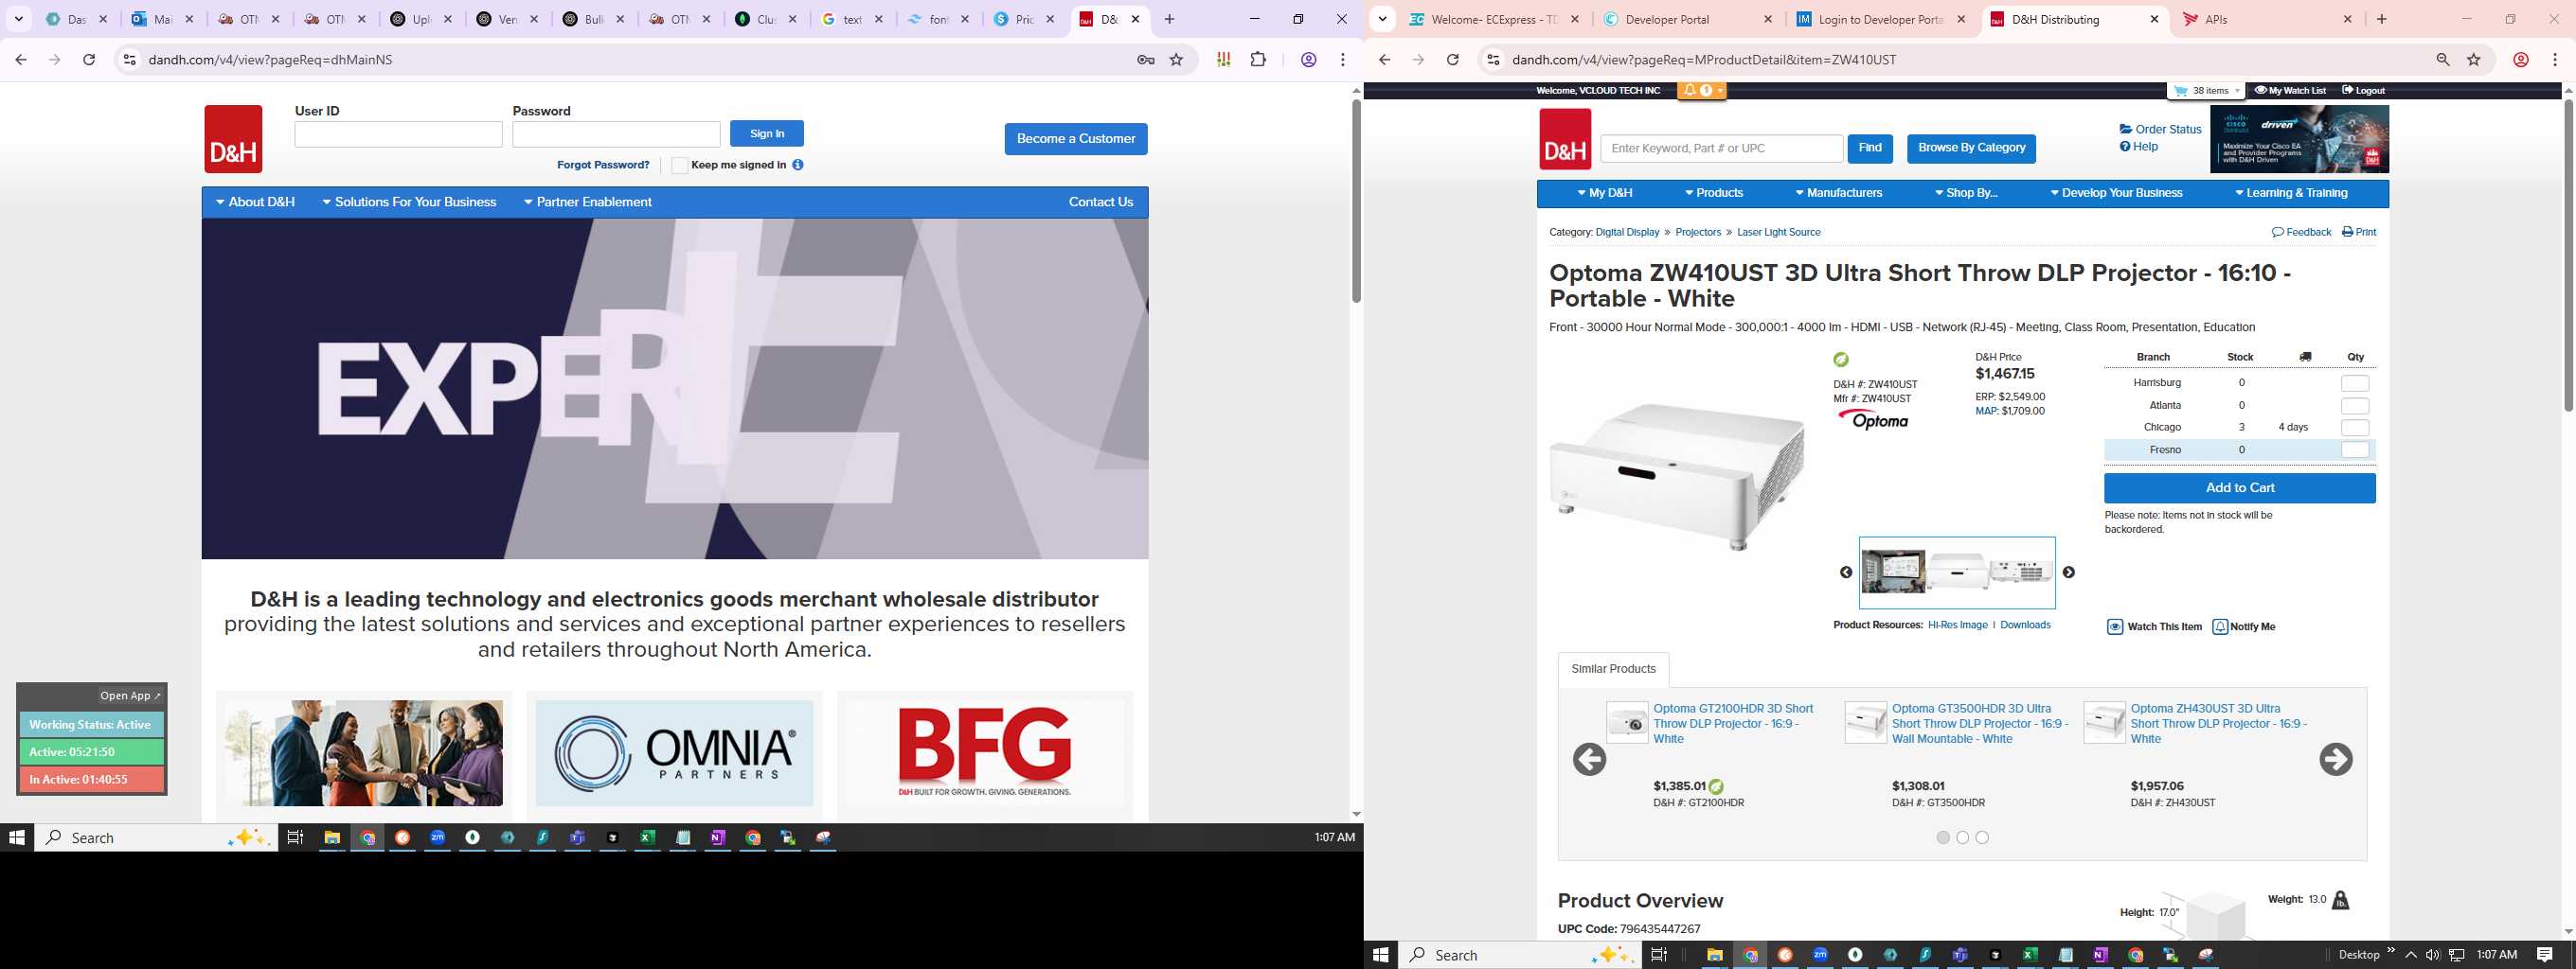Screen dimensions: 2576x969
Task: Click the info icon beside Keep me signed in
Action: click(798, 165)
